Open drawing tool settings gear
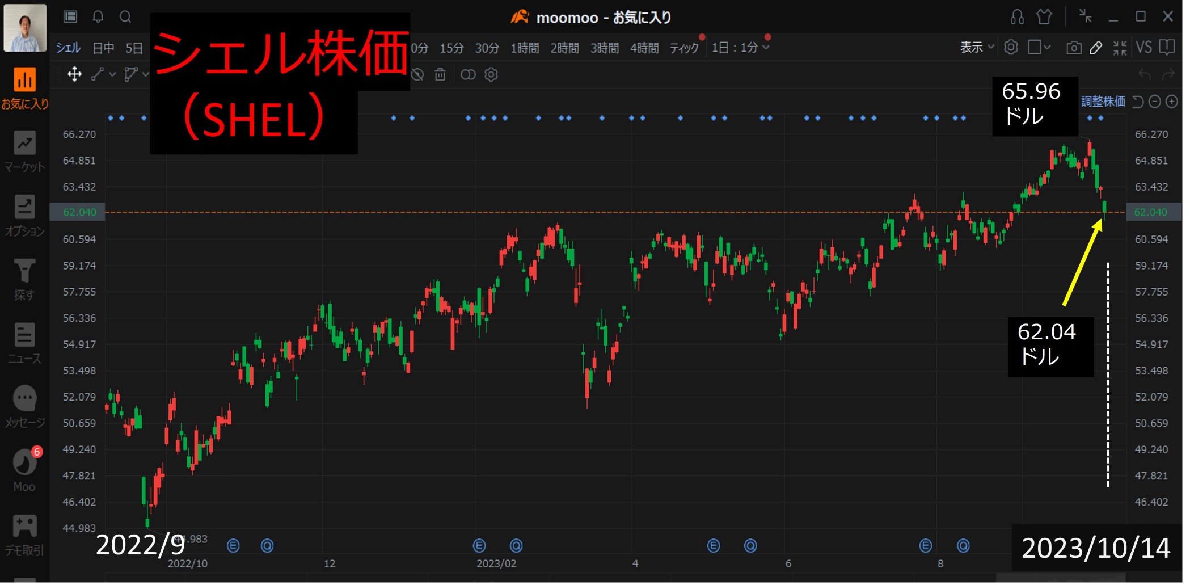1190x585 pixels. point(491,74)
